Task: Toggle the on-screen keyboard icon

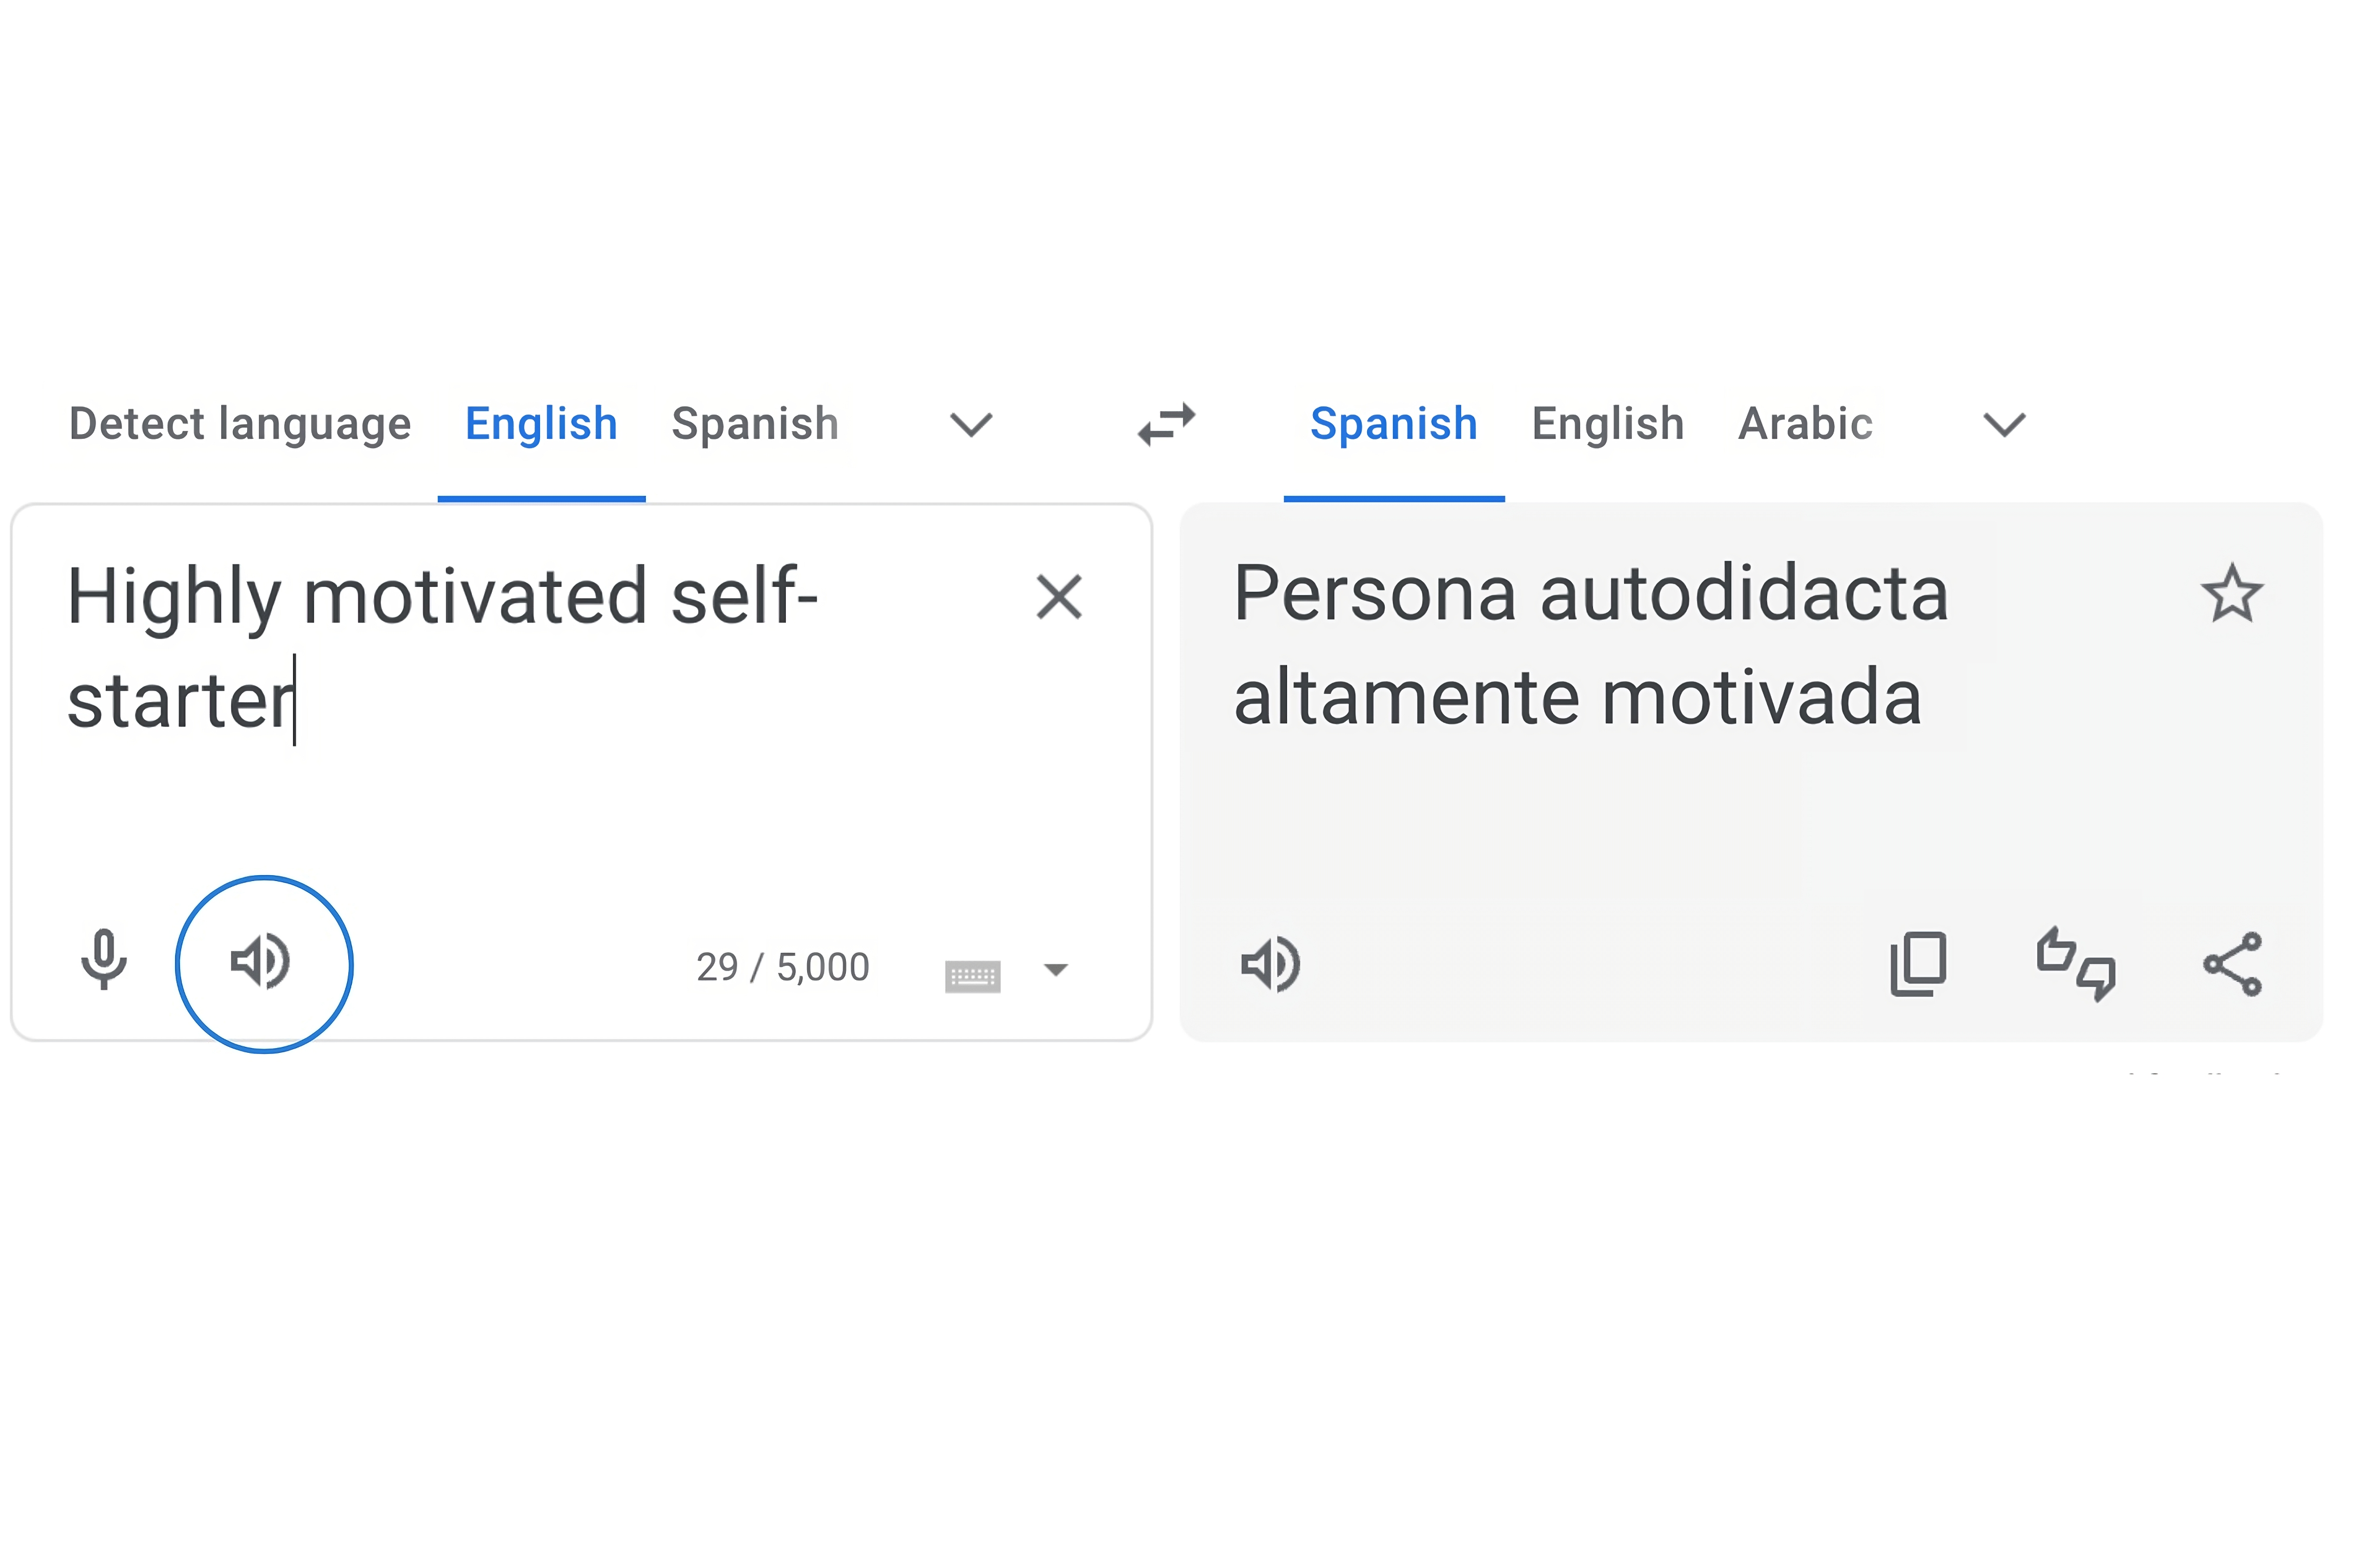Action: 972,975
